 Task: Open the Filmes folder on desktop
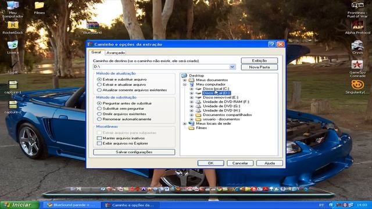(x=39, y=8)
